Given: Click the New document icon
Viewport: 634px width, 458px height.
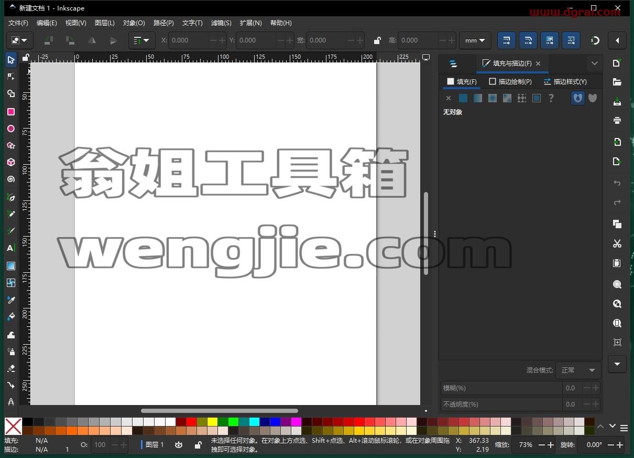Looking at the screenshot, I should pos(617,63).
